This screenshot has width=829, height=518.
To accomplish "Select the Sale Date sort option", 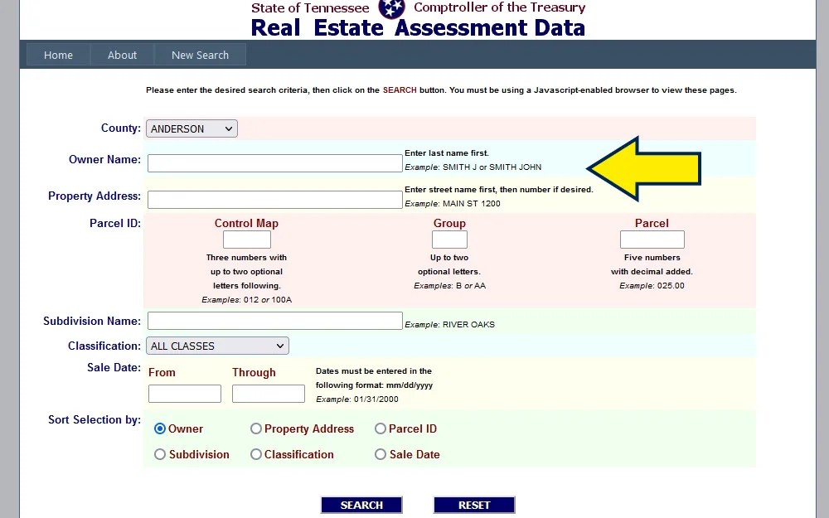I will pos(381,454).
